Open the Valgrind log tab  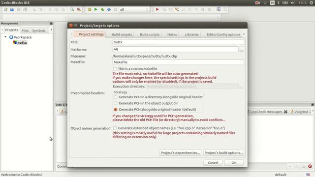point(301,112)
